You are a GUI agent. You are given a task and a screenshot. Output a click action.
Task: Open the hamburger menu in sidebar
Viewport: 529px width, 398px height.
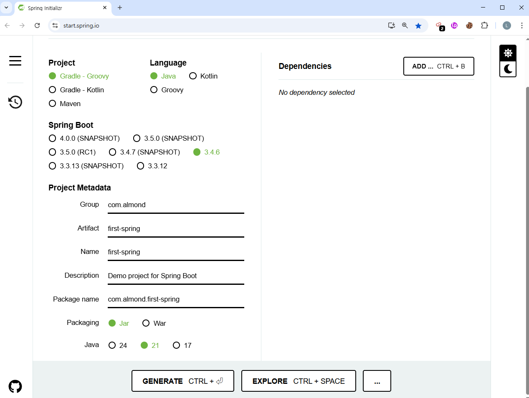[x=15, y=61]
